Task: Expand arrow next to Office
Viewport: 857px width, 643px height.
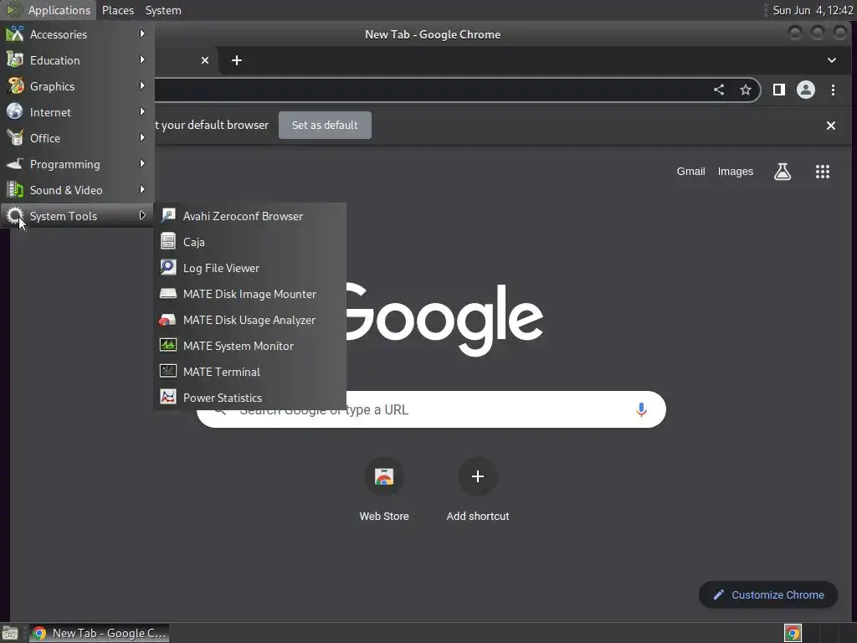Action: pyautogui.click(x=142, y=138)
